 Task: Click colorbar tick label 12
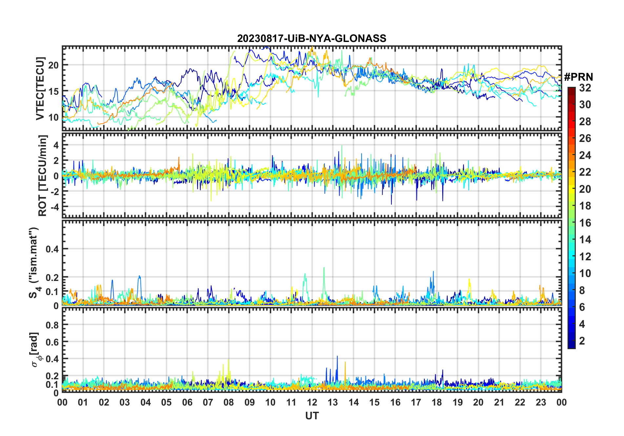click(585, 257)
